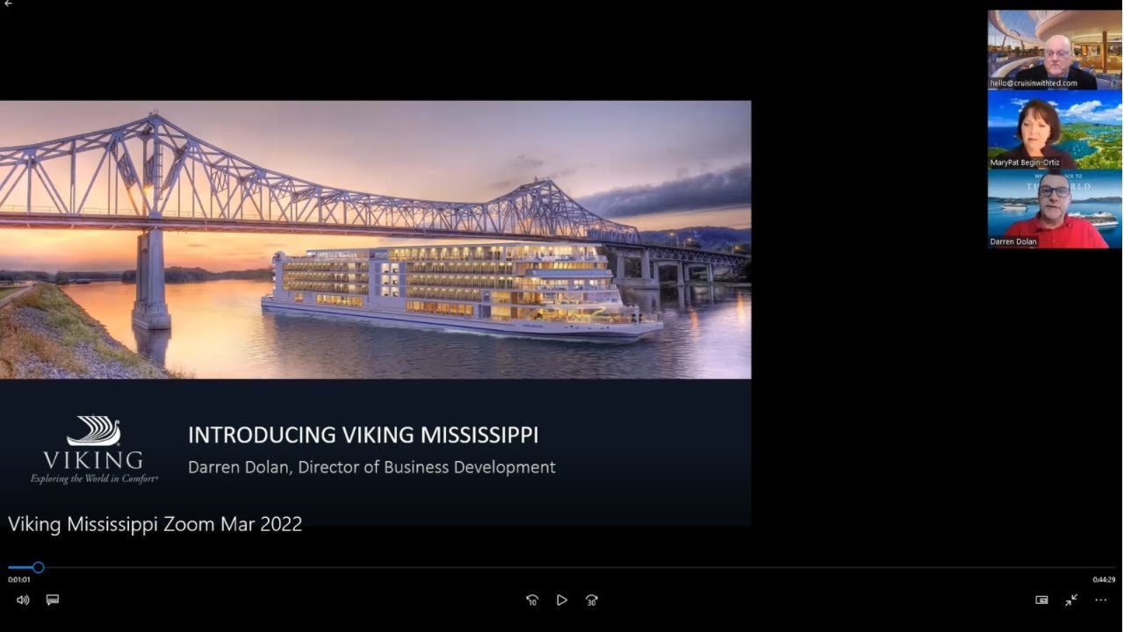Open the subtitles and captions menu
This screenshot has width=1124, height=632.
(53, 600)
